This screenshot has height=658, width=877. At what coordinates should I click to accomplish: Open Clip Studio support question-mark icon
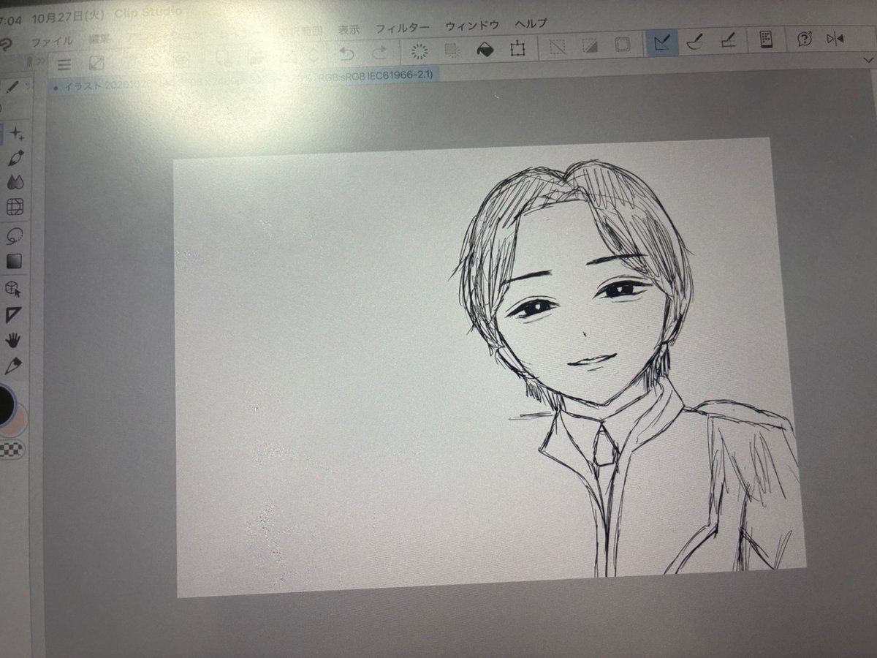coord(804,39)
